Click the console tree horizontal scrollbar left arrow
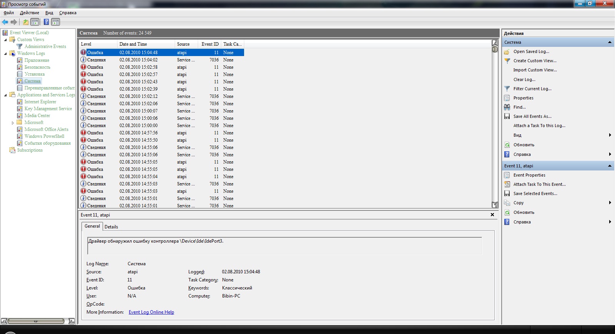The width and height of the screenshot is (615, 334). [x=4, y=321]
